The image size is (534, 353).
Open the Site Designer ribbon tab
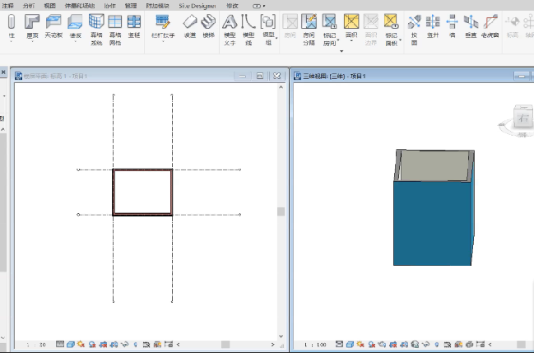coord(197,6)
